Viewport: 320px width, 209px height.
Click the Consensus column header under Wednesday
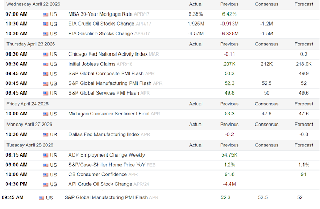click(x=267, y=4)
